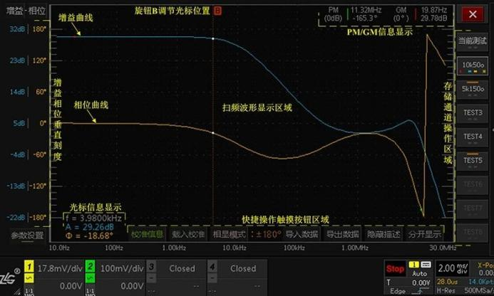This screenshot has width=494, height=296.
Task: Select channel 1 yellow number badge
Action: click(x=29, y=267)
